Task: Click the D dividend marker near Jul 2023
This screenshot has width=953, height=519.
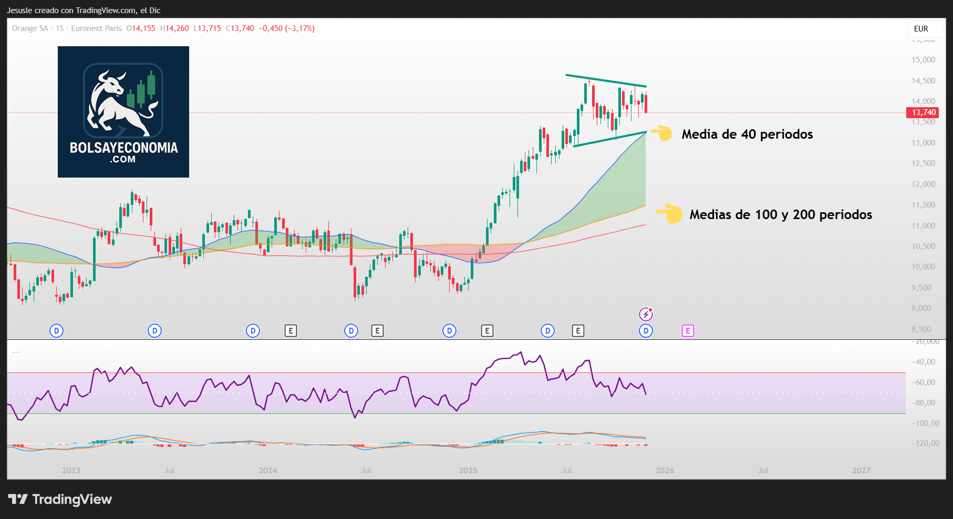Action: click(x=154, y=331)
